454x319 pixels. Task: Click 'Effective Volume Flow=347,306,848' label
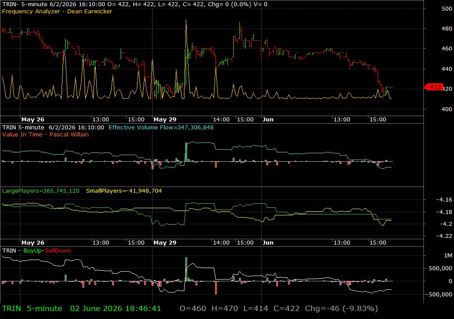point(161,127)
